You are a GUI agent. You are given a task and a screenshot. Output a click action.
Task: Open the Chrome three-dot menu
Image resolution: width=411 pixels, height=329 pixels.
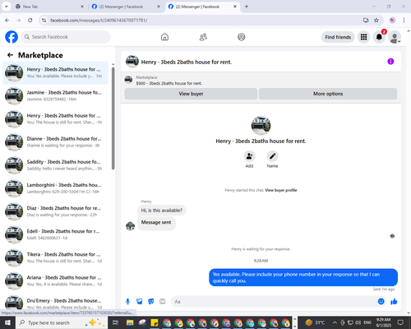coord(404,21)
